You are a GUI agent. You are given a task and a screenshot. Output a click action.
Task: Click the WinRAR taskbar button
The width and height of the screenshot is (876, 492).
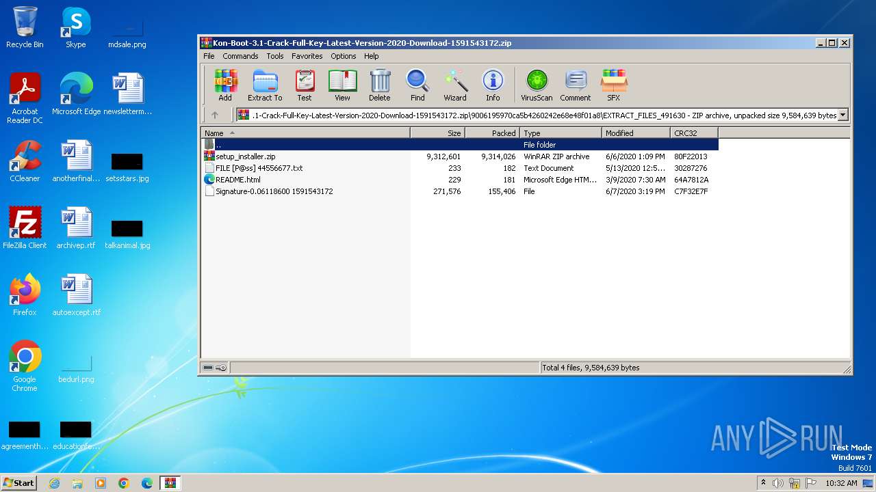(x=170, y=483)
